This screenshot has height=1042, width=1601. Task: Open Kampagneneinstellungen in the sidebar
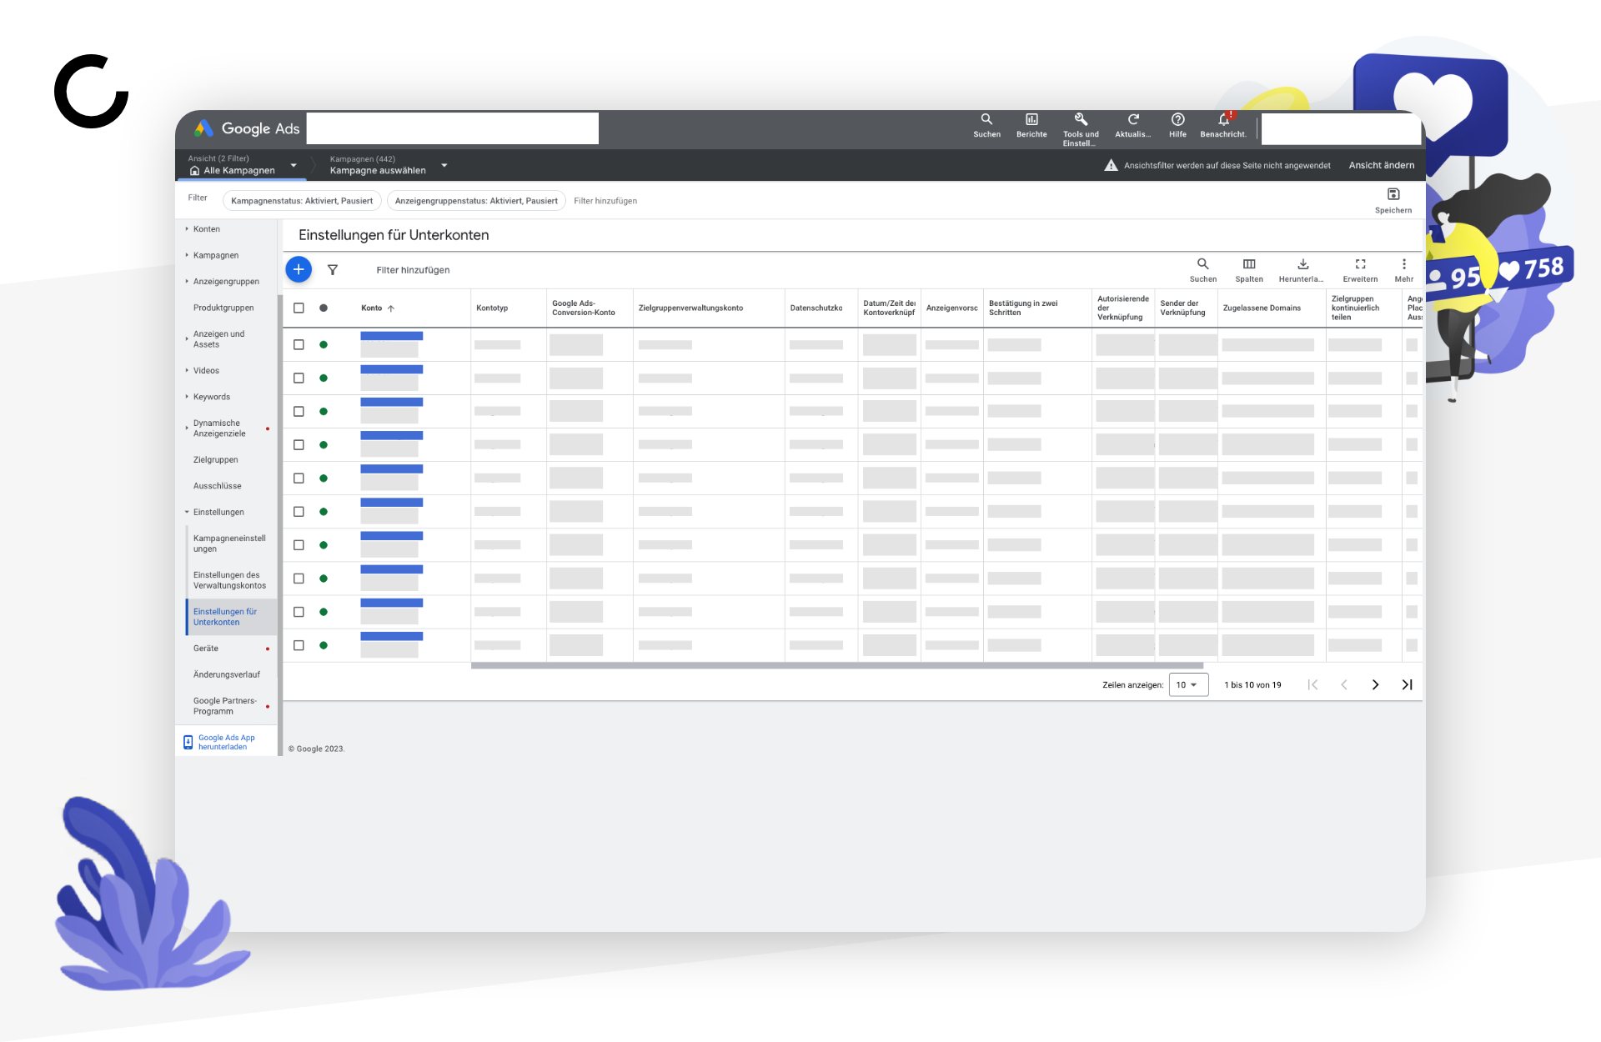pos(229,544)
